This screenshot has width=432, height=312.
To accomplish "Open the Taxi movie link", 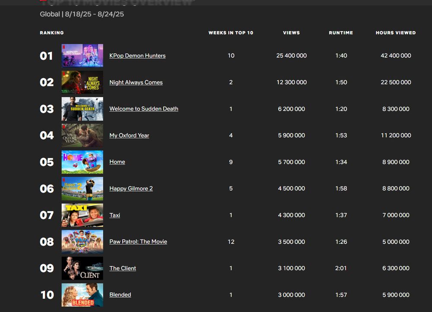I will (x=114, y=215).
